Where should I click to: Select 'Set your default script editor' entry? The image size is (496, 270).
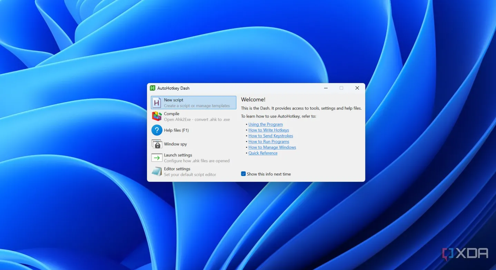pos(190,174)
